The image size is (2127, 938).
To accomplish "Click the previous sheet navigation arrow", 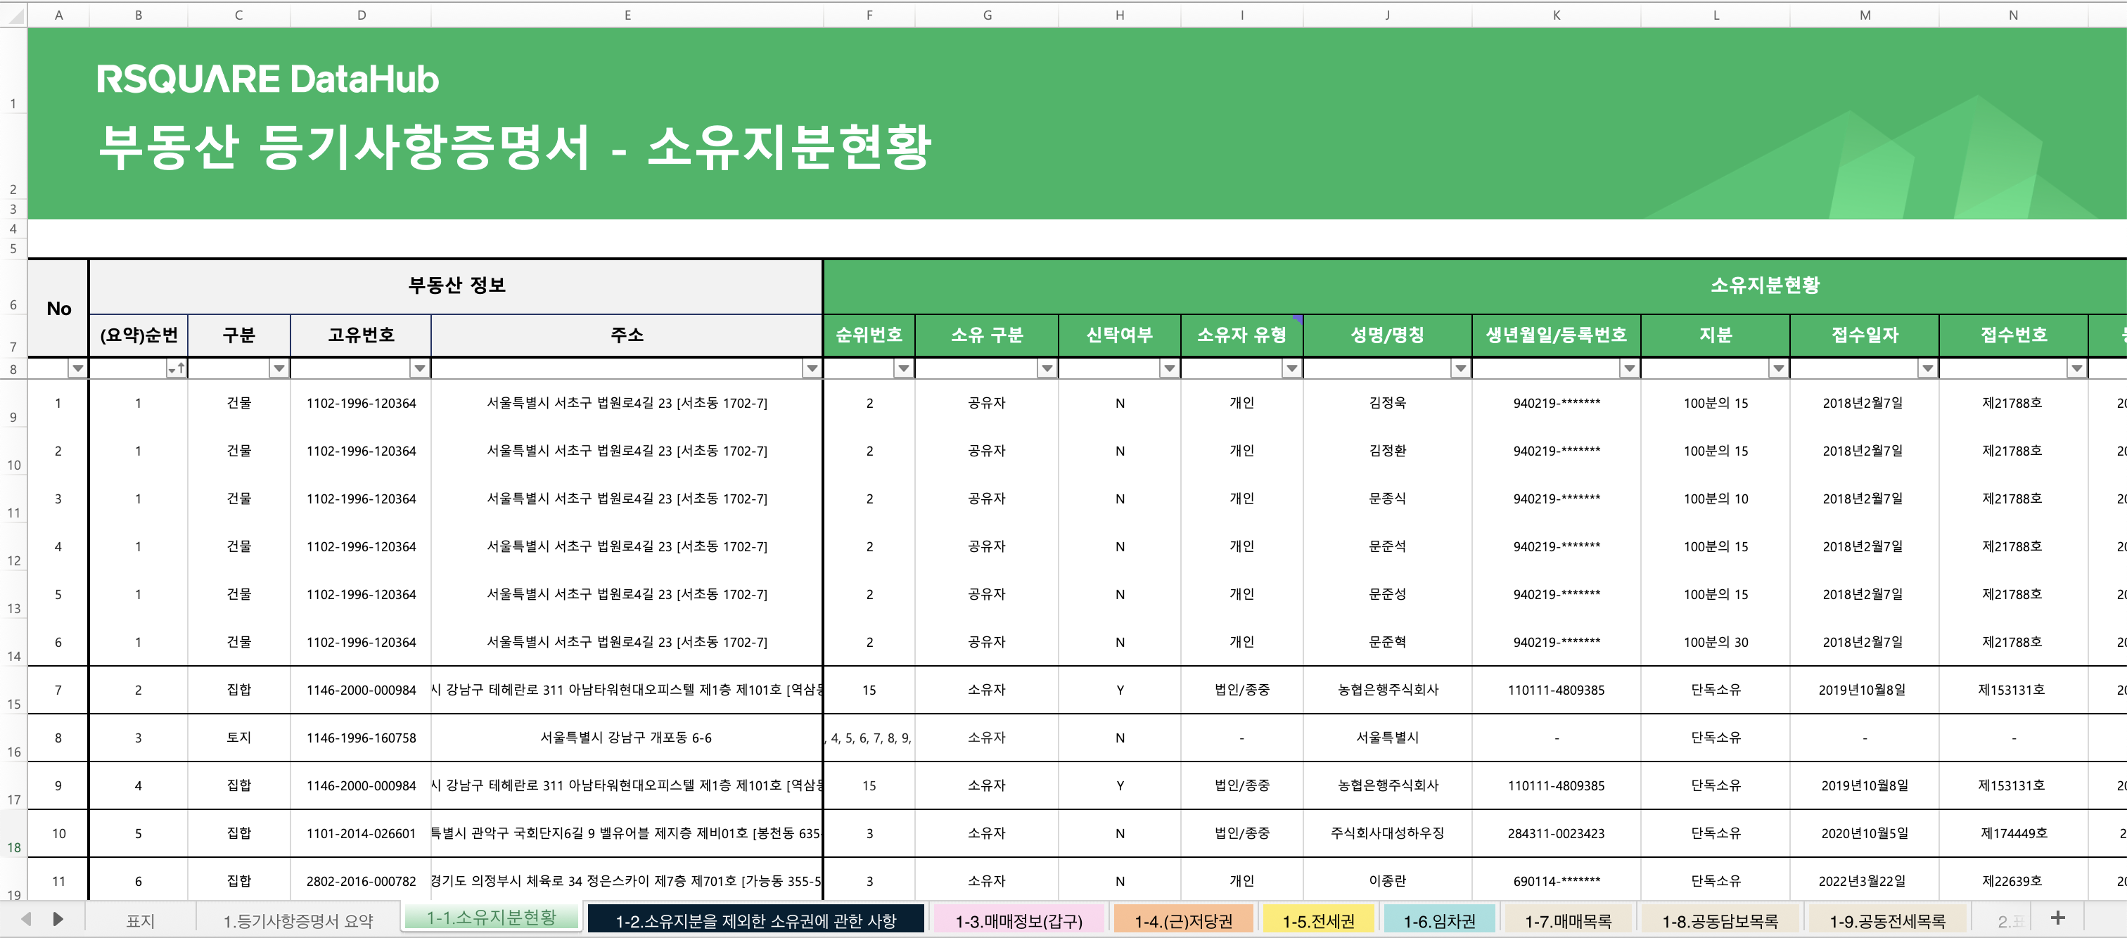I will [25, 919].
